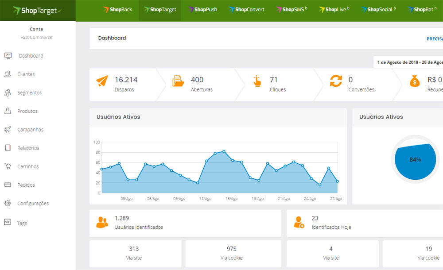Go to Pedidos in the sidebar

click(x=26, y=185)
